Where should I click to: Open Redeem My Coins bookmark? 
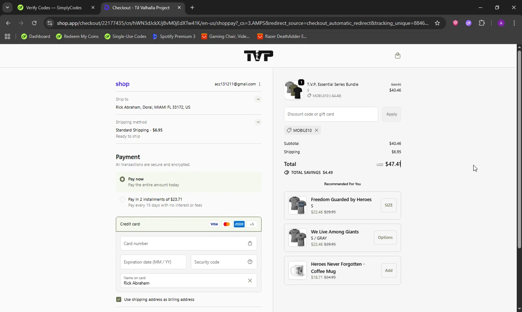[x=77, y=36]
